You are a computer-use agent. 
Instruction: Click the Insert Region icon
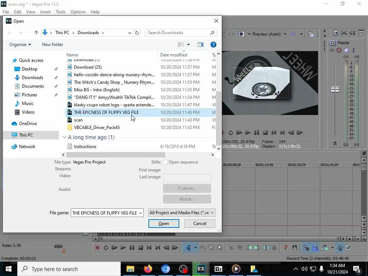click(x=295, y=248)
